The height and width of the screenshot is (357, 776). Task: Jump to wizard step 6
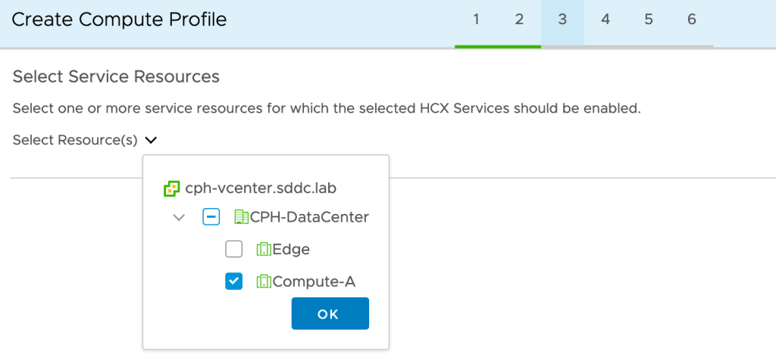coord(692,20)
